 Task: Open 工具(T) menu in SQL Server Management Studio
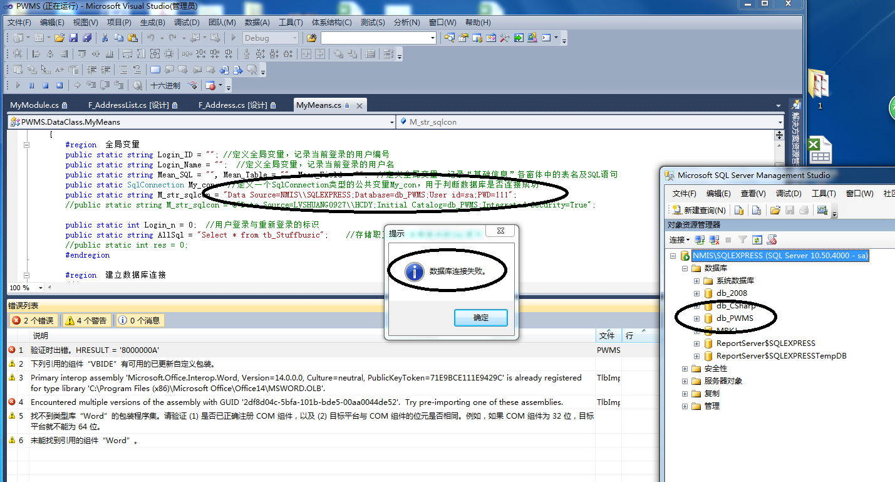(824, 194)
